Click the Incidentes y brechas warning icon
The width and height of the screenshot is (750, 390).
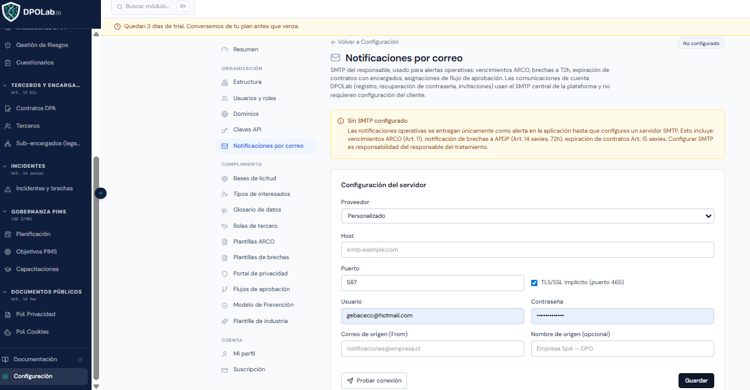click(x=8, y=188)
